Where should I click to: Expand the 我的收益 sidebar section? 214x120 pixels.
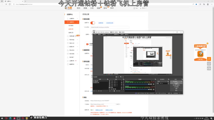point(77,39)
